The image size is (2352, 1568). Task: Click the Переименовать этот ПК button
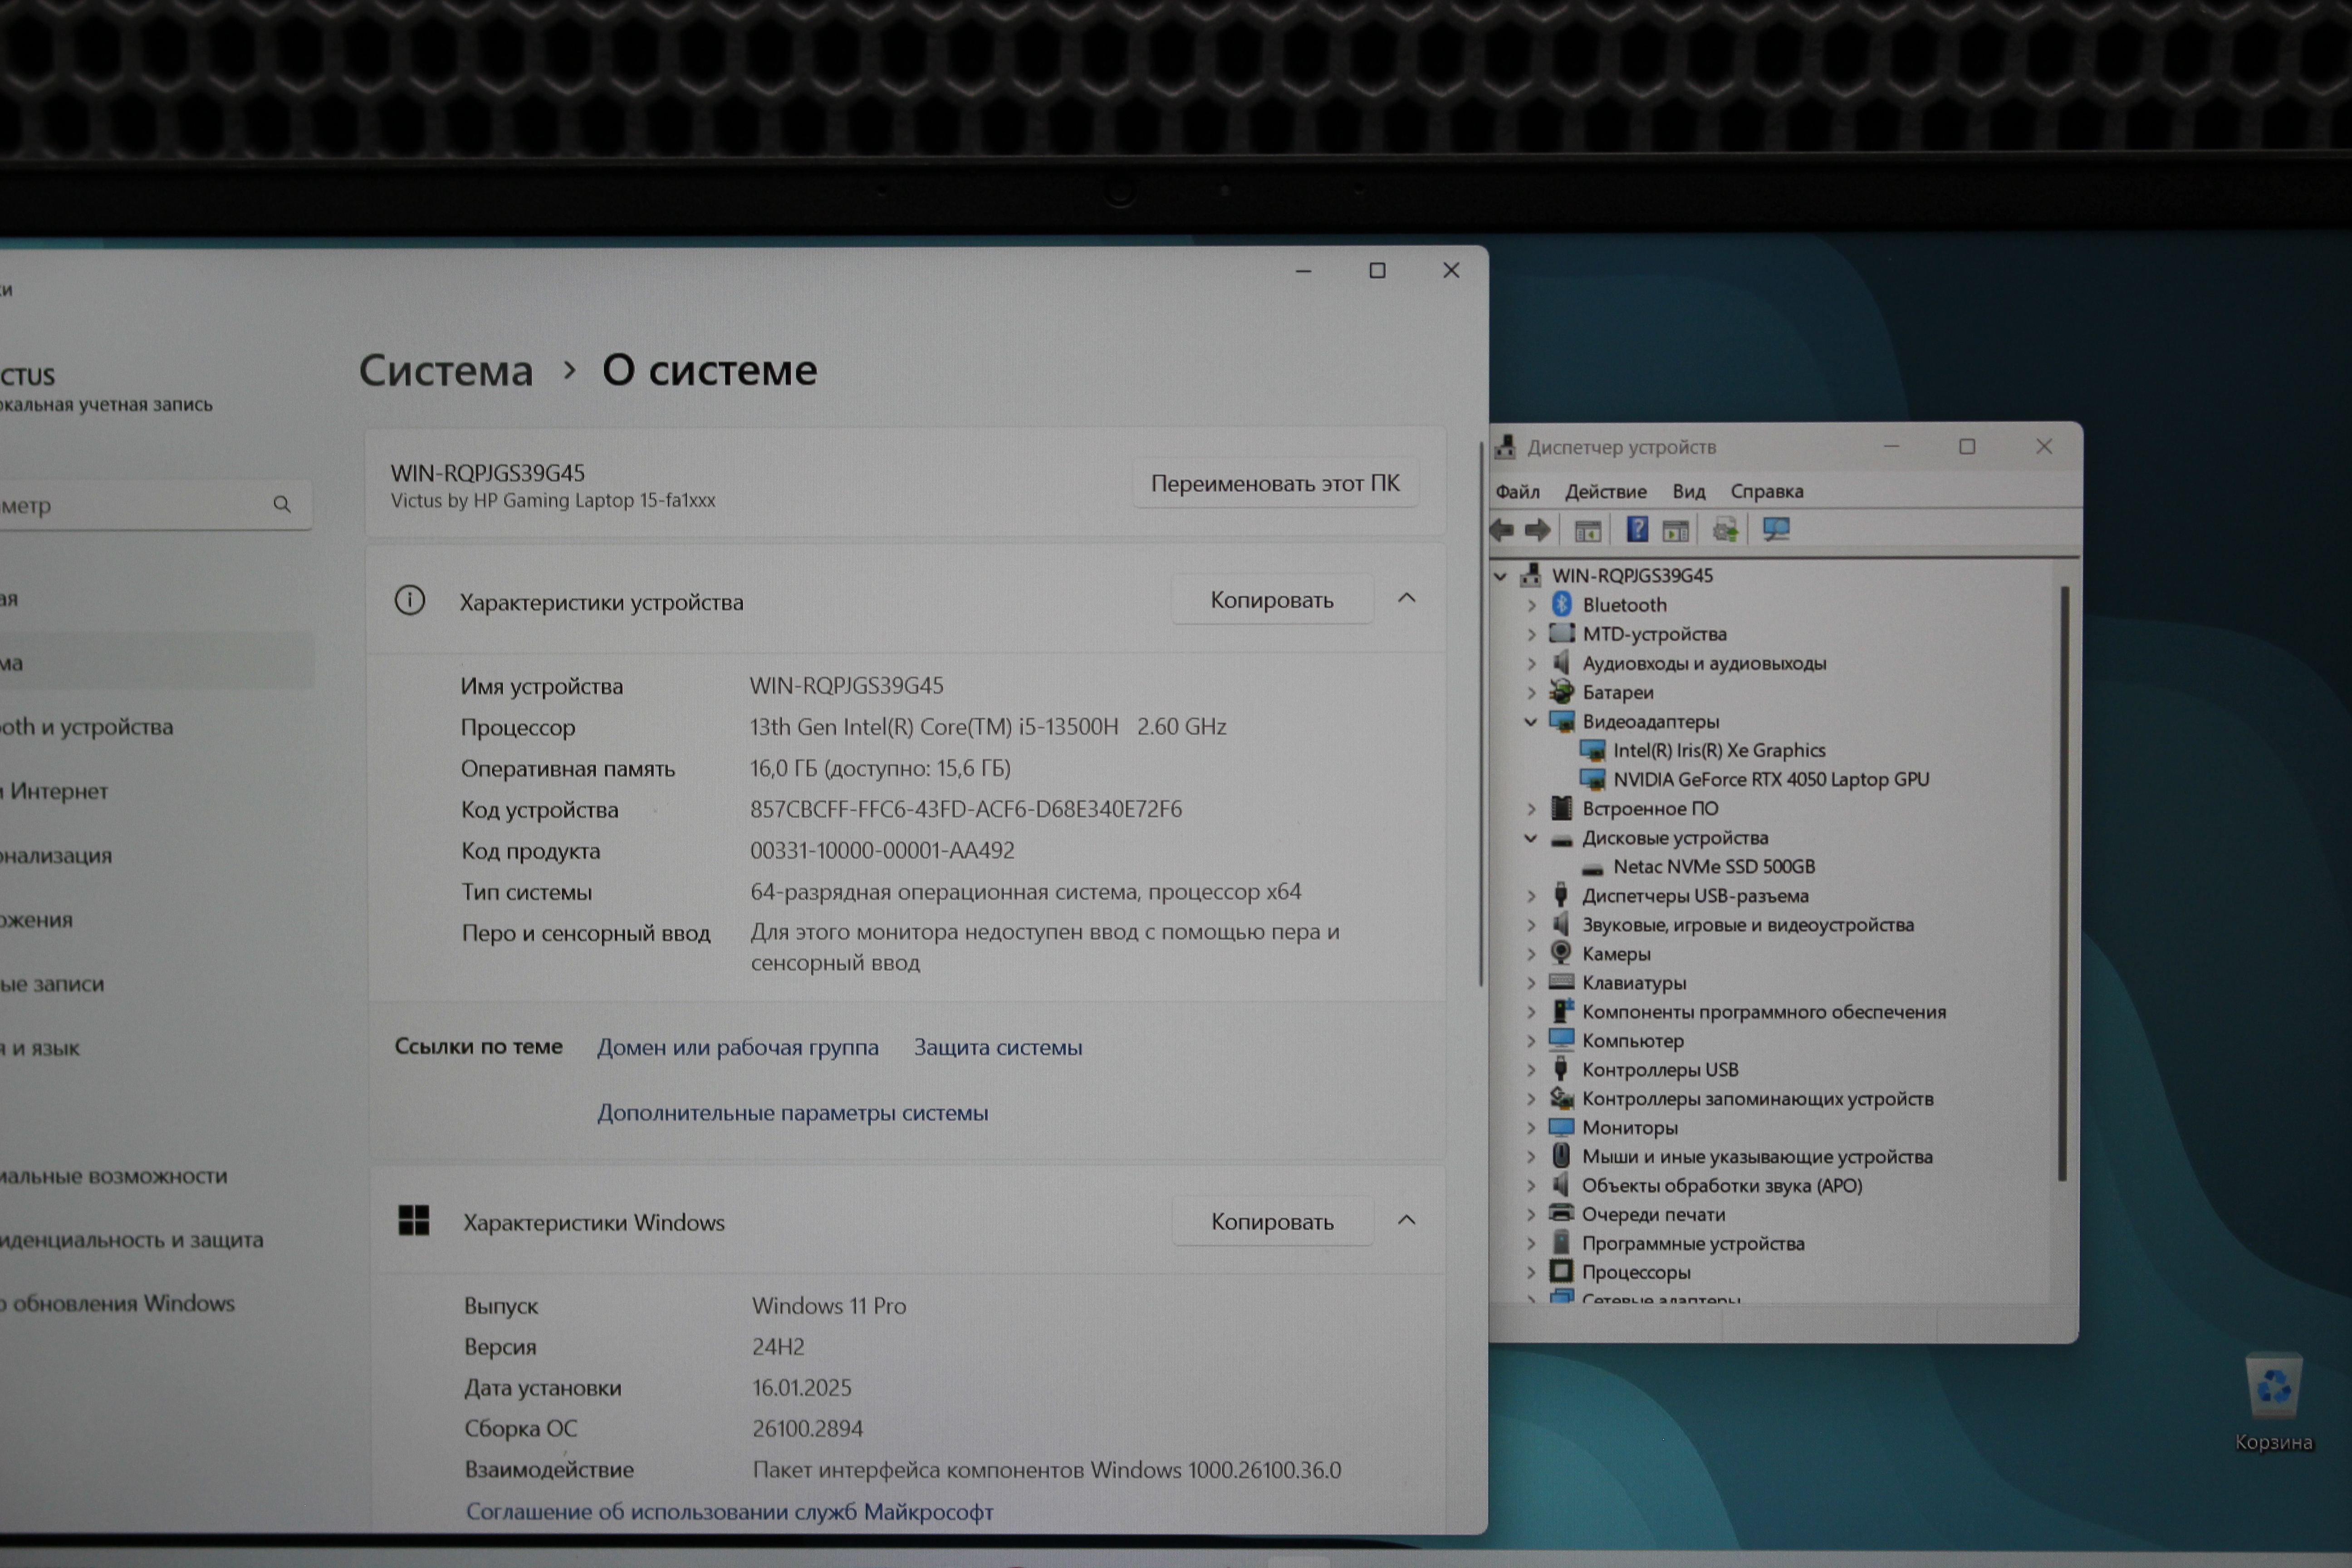click(1275, 483)
